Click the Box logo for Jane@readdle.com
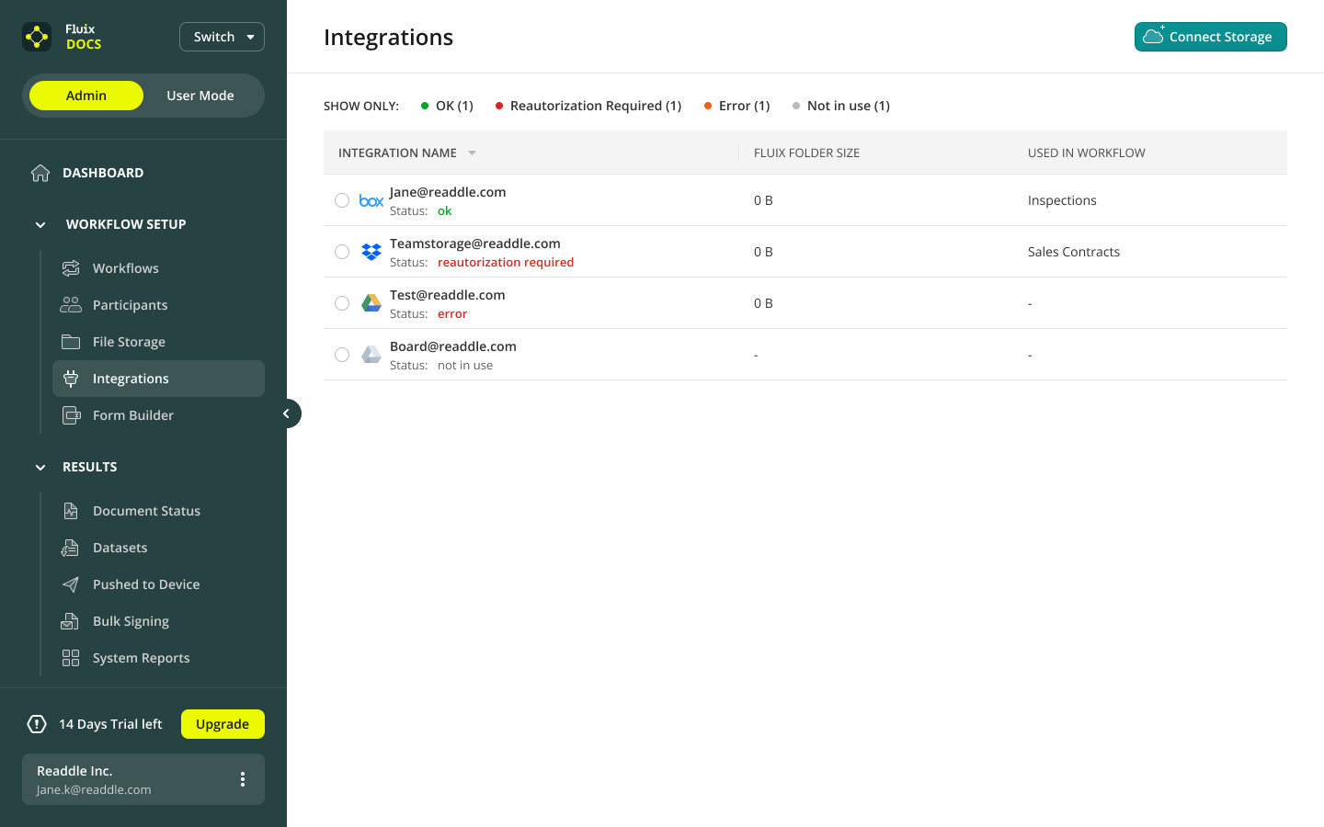This screenshot has width=1324, height=827. pyautogui.click(x=371, y=200)
